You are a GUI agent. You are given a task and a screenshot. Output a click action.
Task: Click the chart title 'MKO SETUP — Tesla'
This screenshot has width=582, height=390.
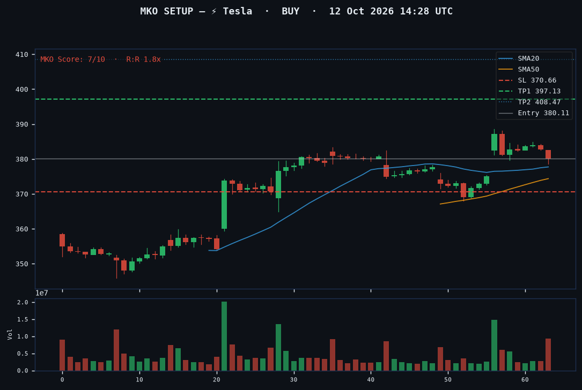[x=196, y=11]
